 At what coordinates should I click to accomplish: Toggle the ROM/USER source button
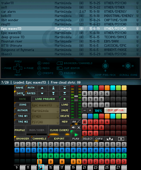[37, 130]
